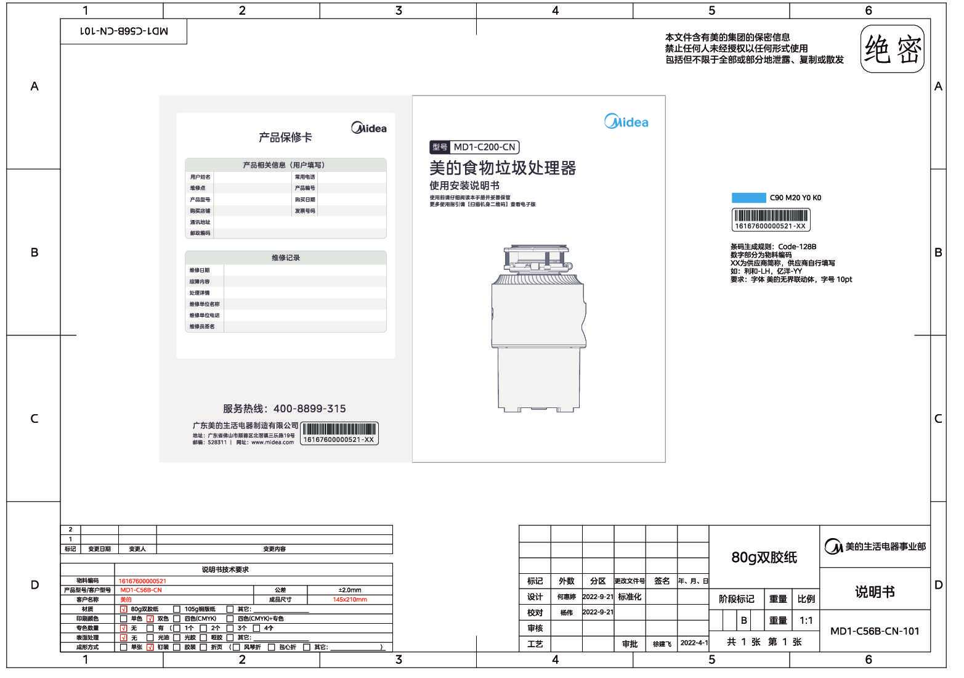
Task: Click the '1:1' scale cell
Action: pos(806,621)
